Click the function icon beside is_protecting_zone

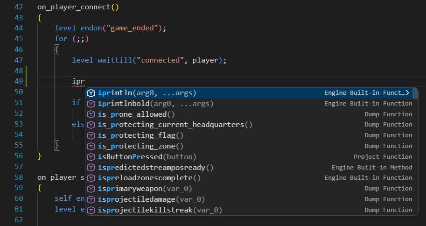[x=91, y=146]
